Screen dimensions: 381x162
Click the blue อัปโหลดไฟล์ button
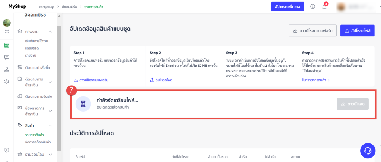point(357,30)
